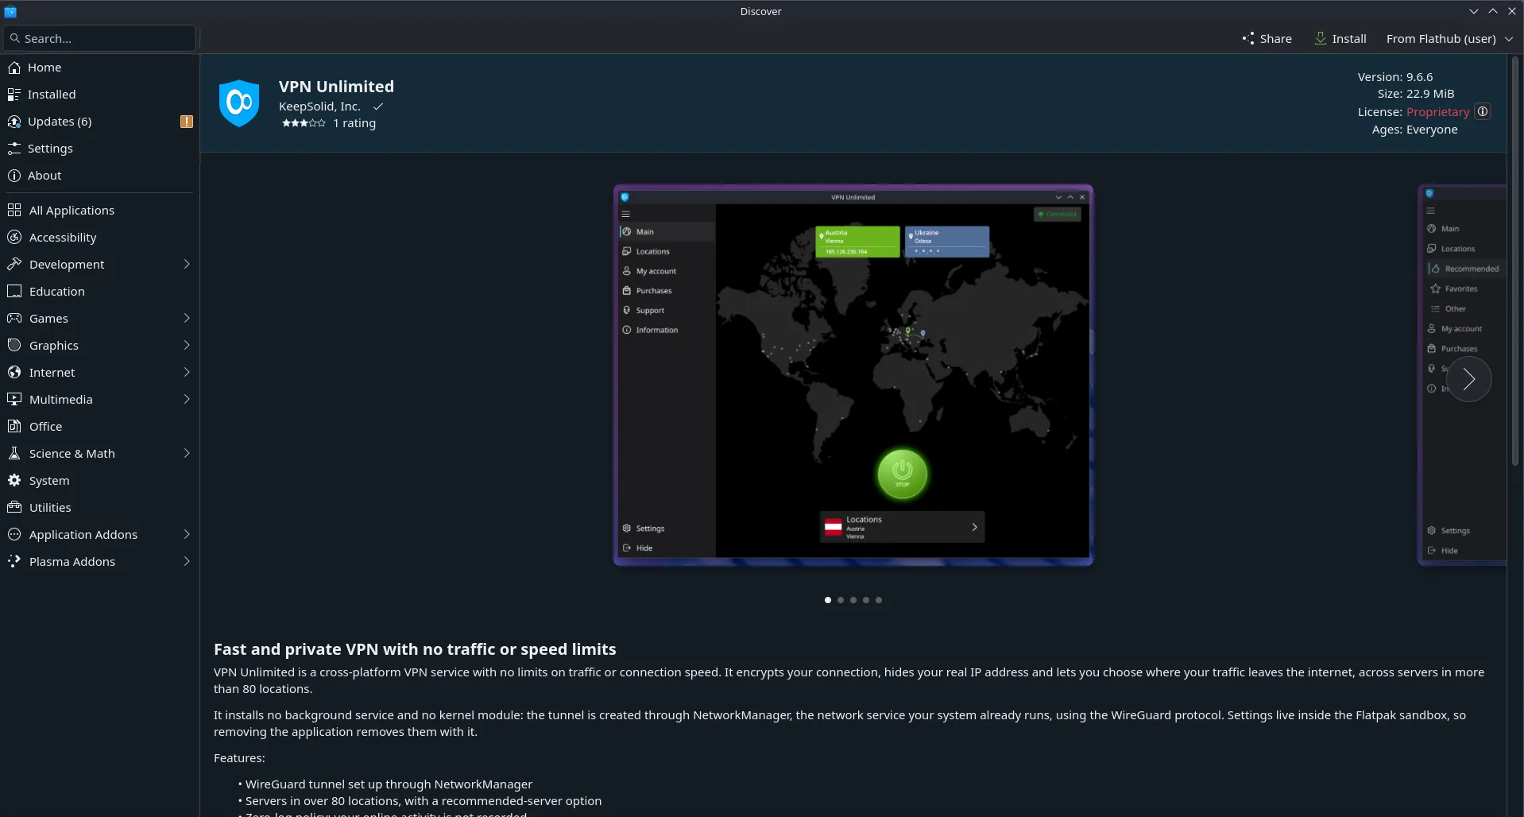Select the fifth screenshot page dot
The width and height of the screenshot is (1524, 817).
(879, 600)
